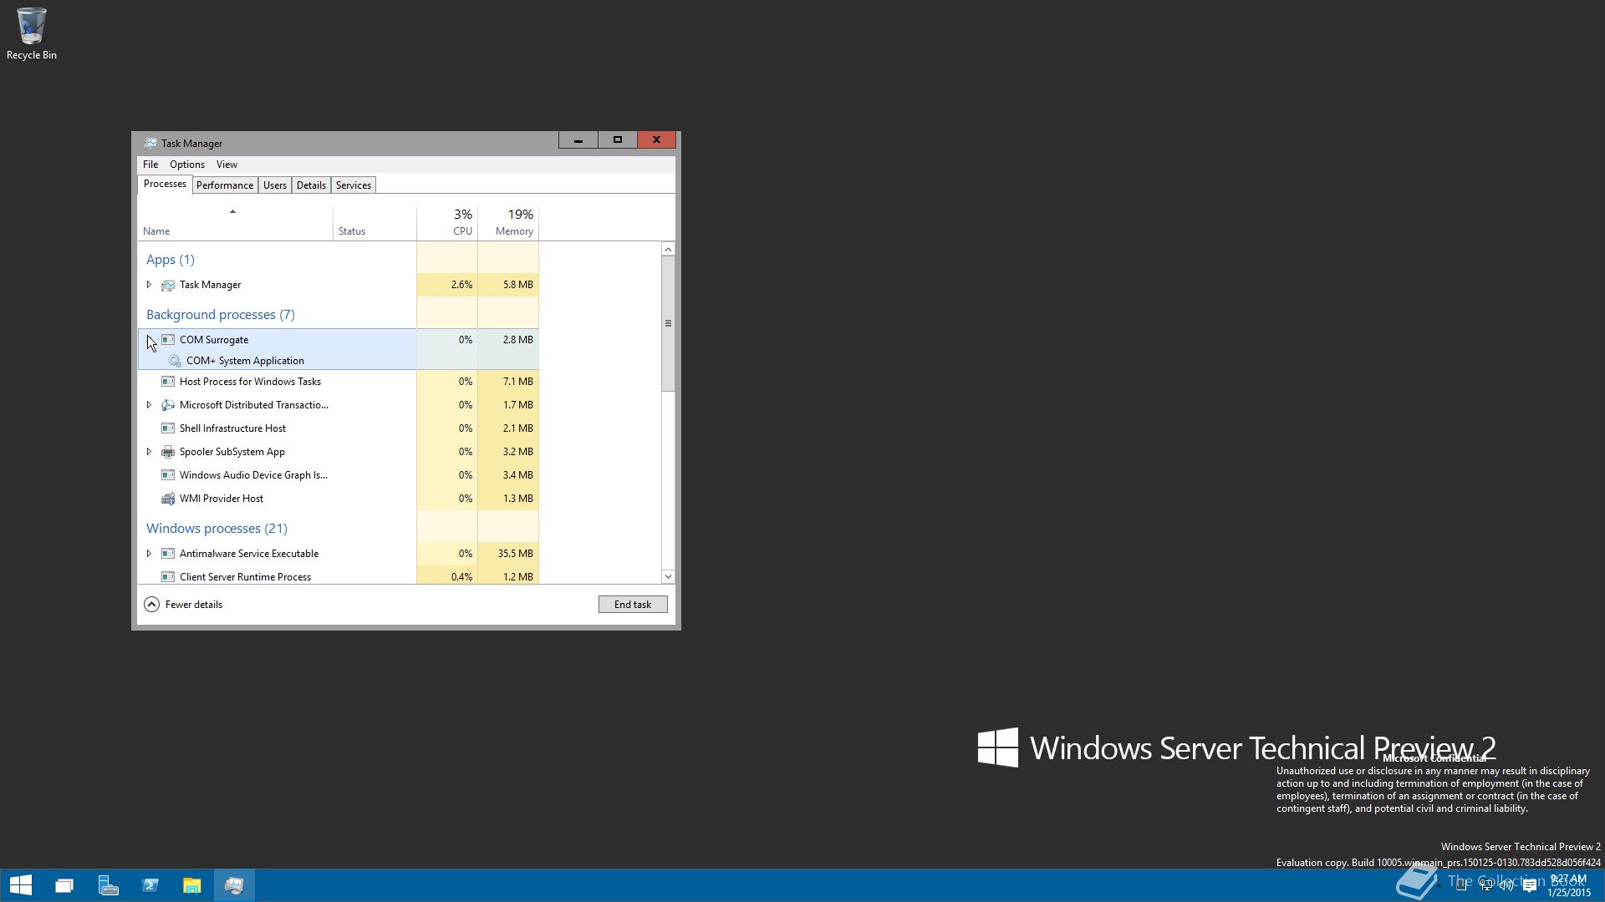Click the COM+ System Application gear icon
Screen dimensions: 1605x902
[175, 361]
